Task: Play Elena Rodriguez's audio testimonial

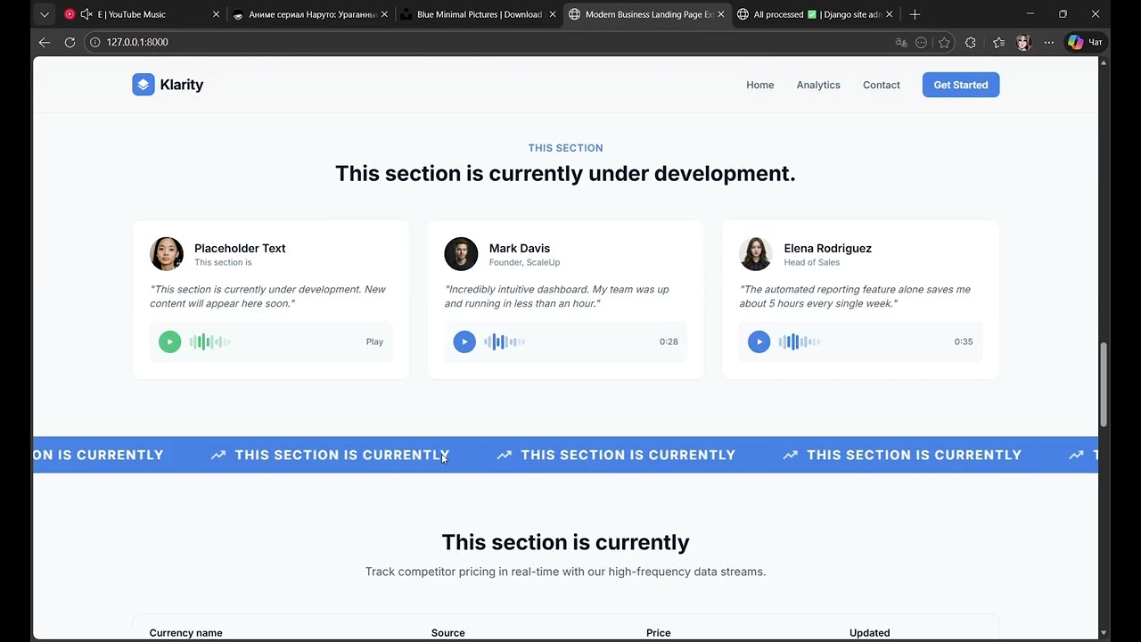Action: pyautogui.click(x=759, y=342)
